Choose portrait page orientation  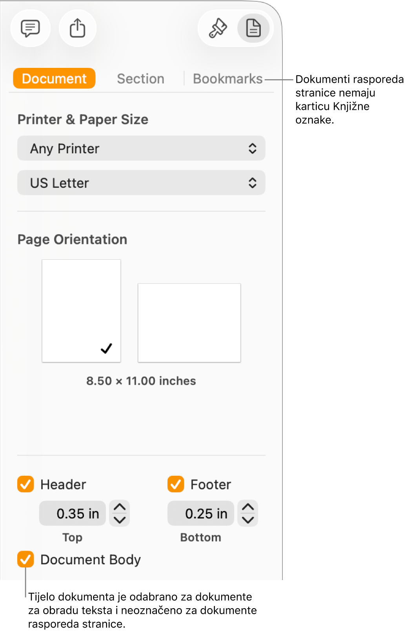pos(81,311)
